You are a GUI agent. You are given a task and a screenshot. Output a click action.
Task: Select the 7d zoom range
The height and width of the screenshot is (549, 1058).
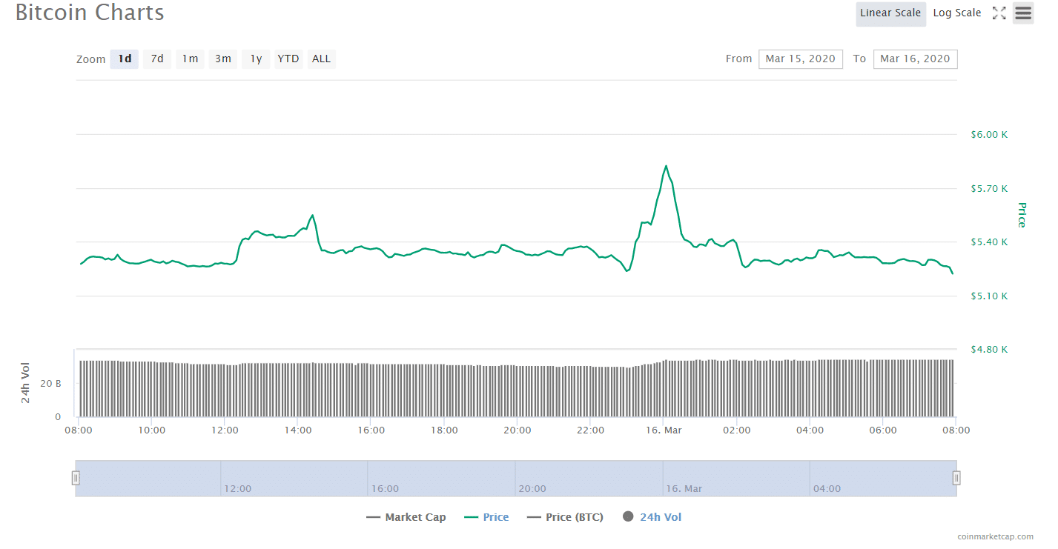pos(157,59)
